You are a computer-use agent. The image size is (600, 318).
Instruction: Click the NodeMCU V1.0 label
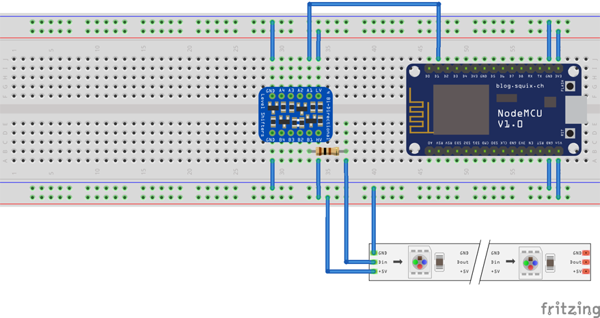point(520,119)
